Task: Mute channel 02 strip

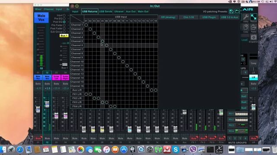Action: point(47,138)
